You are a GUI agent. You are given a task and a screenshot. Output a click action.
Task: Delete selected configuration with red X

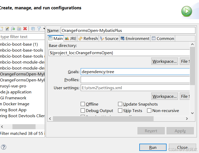[25, 29]
